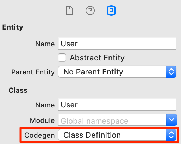Tick the Abstract Entity checkbox

pyautogui.click(x=62, y=58)
